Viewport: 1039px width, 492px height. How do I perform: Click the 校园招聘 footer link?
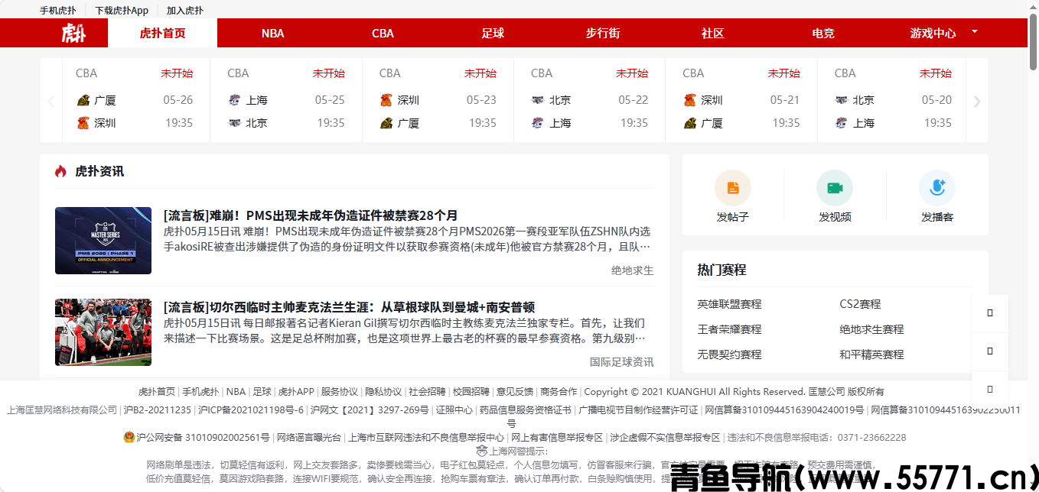coord(471,391)
